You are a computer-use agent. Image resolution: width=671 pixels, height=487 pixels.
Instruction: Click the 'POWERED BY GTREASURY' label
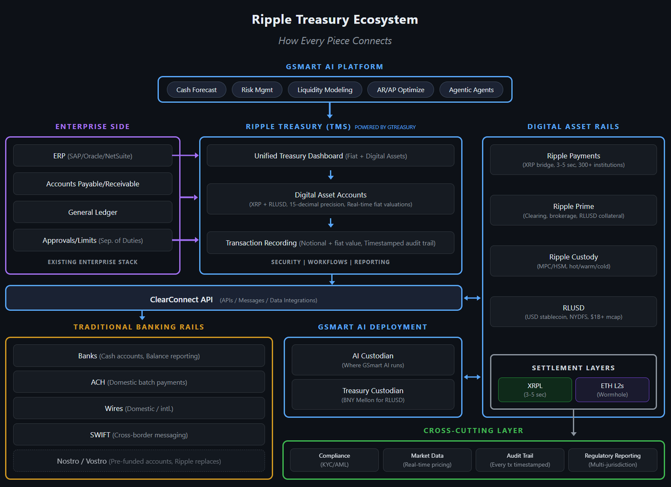[x=385, y=127]
